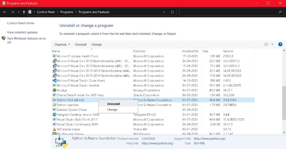Select Visual Studio Community 2019 icon
The image size is (286, 149).
tap(54, 125)
